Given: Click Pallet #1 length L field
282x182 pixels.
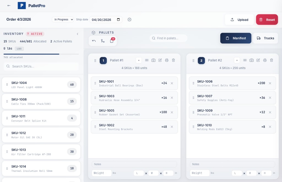Looking at the screenshot, I should [x=139, y=173].
